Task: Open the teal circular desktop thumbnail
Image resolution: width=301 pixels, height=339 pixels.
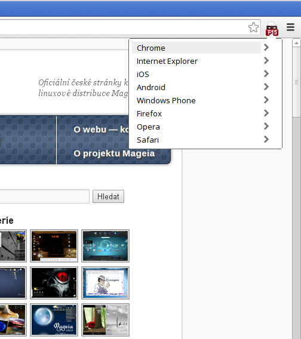Action: tap(105, 246)
